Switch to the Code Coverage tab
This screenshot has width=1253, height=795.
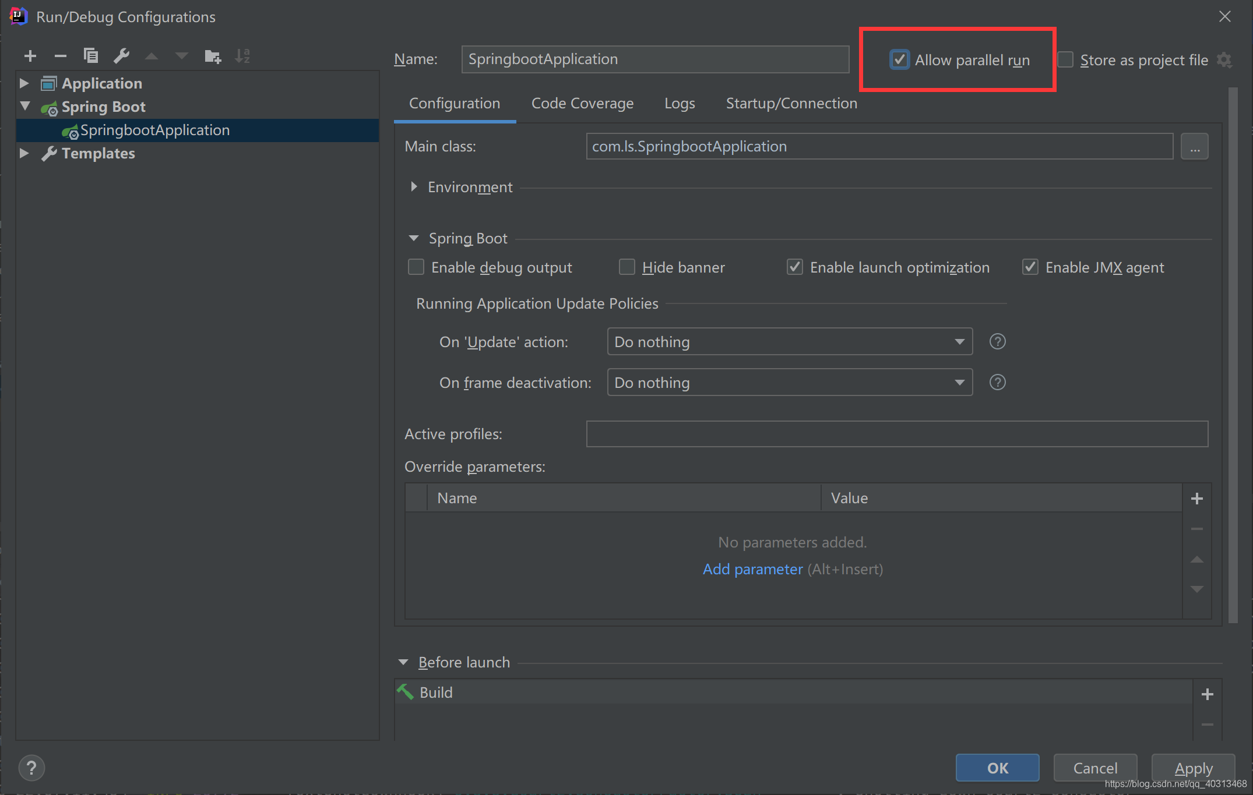pyautogui.click(x=582, y=103)
